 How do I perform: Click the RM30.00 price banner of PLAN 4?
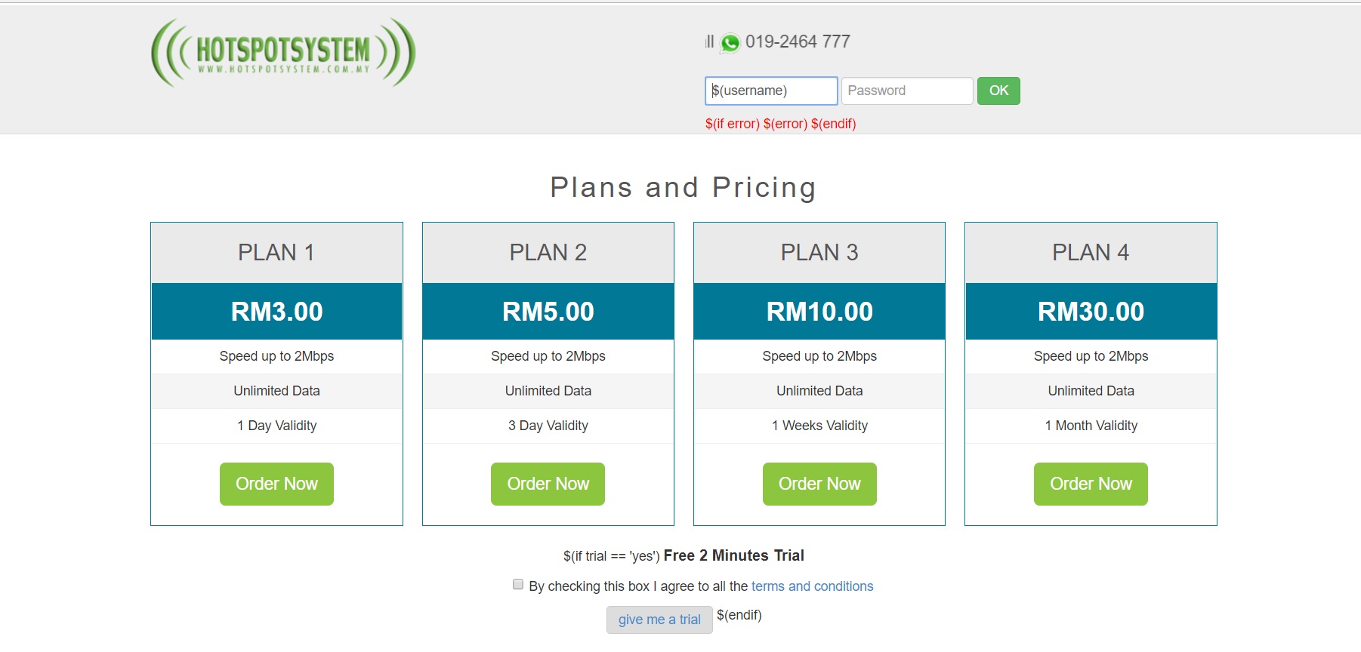1090,311
